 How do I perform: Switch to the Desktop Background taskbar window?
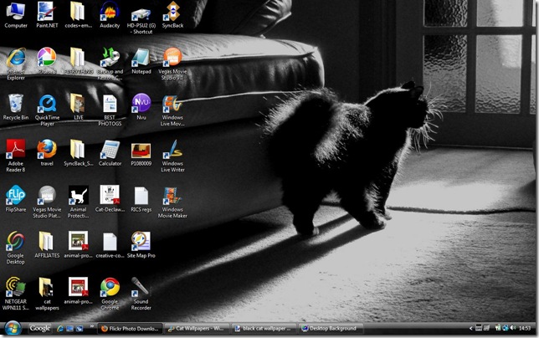point(331,329)
